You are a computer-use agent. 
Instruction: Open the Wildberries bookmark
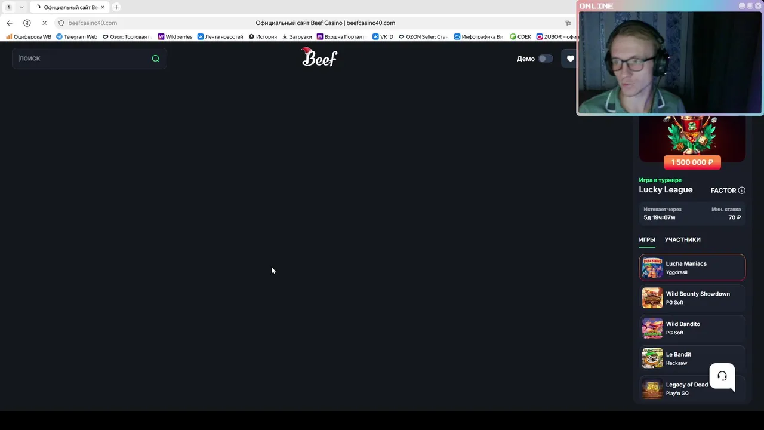[x=175, y=36]
